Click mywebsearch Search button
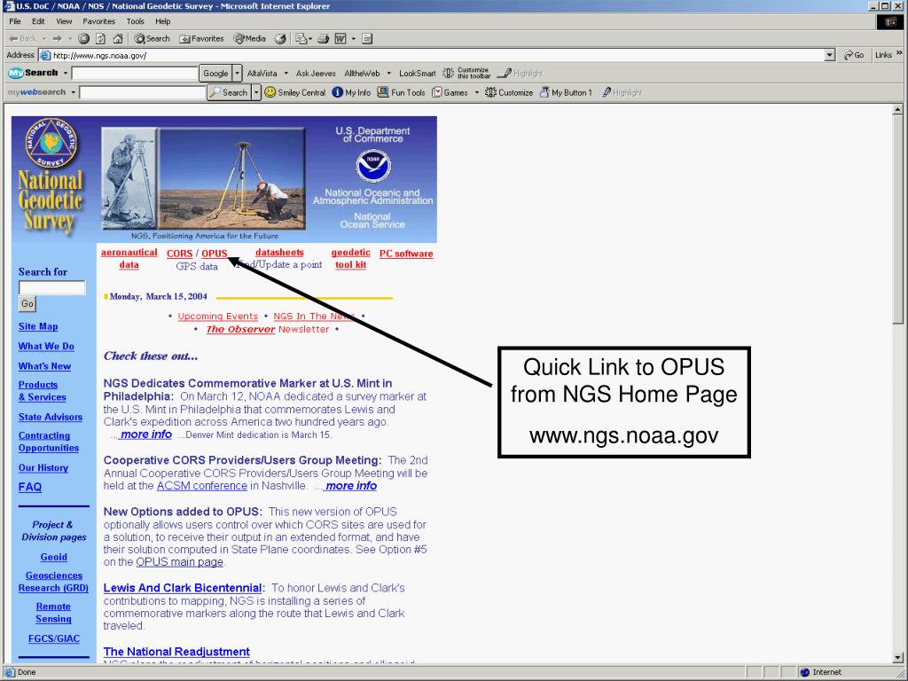This screenshot has width=908, height=681. (x=230, y=92)
